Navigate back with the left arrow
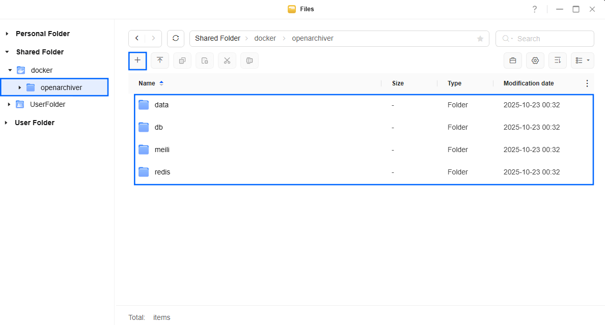 click(137, 39)
